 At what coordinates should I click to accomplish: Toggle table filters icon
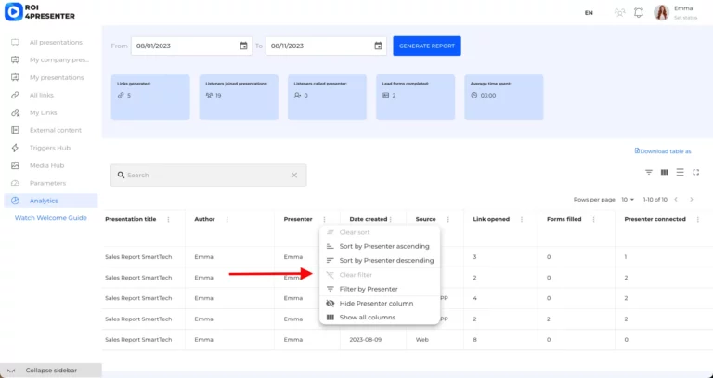click(649, 172)
